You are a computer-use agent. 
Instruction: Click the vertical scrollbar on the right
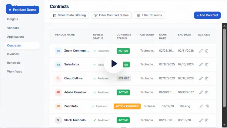point(224,67)
